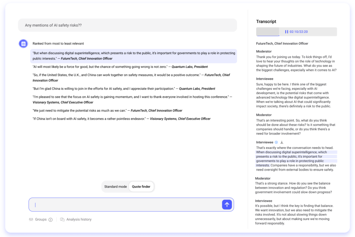Expand the Groups panel
This screenshot has height=237, width=355.
41,219
